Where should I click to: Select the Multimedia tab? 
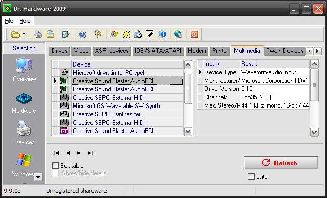[247, 50]
